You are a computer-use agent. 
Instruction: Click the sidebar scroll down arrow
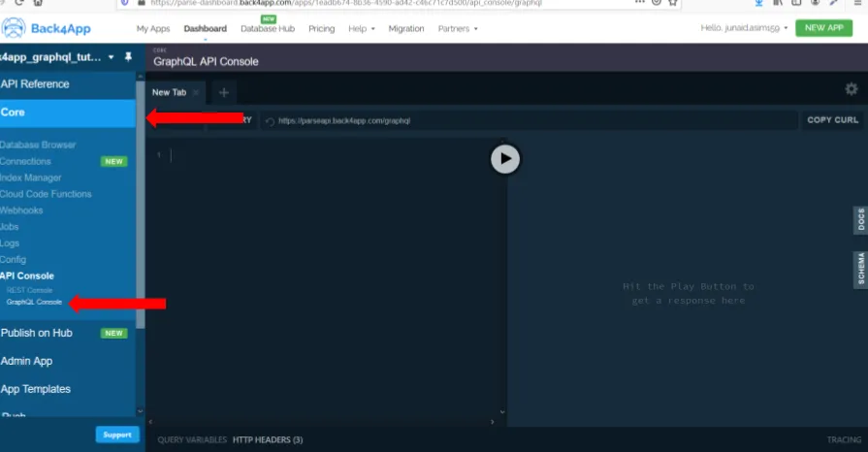click(x=140, y=411)
